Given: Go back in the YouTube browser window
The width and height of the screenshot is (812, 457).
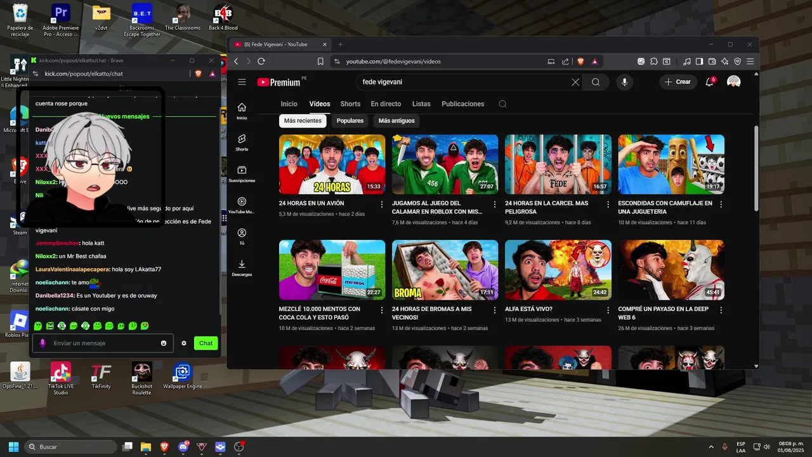Looking at the screenshot, I should [x=236, y=61].
